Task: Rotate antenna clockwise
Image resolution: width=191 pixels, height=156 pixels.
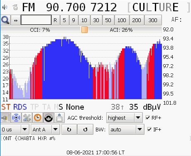Action: tap(69, 129)
